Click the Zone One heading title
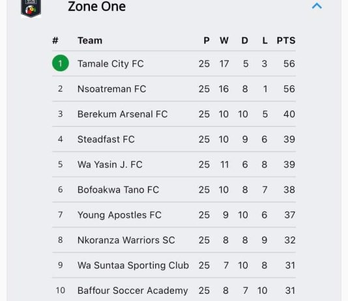Viewport: 348px width, 301px height. pyautogui.click(x=96, y=7)
